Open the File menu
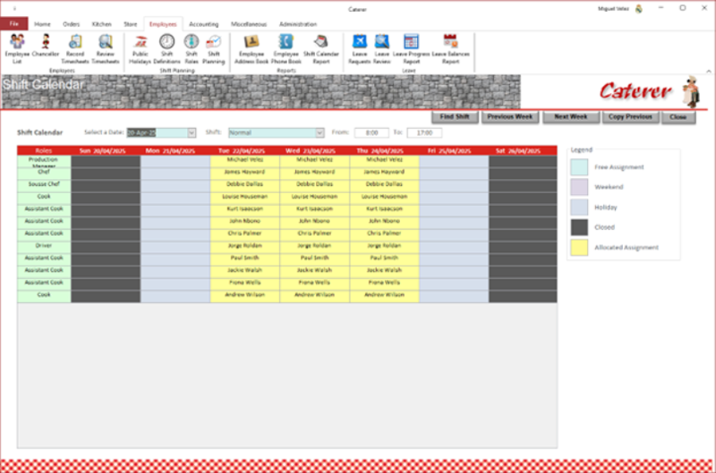This screenshot has height=473, width=716. 14,24
